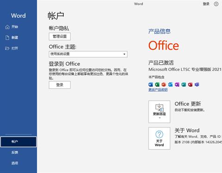Click the '帐户隐私' heading text
Viewport: 222px width, 173px height.
[59, 28]
